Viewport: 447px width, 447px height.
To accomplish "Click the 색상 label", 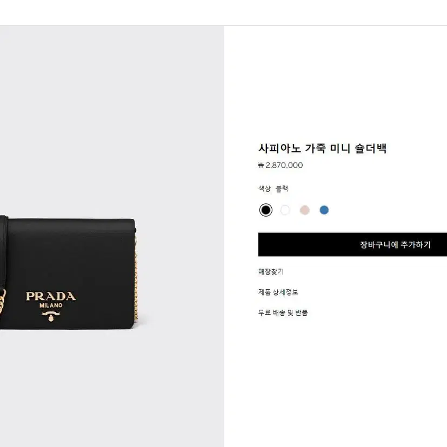I will pyautogui.click(x=264, y=189).
